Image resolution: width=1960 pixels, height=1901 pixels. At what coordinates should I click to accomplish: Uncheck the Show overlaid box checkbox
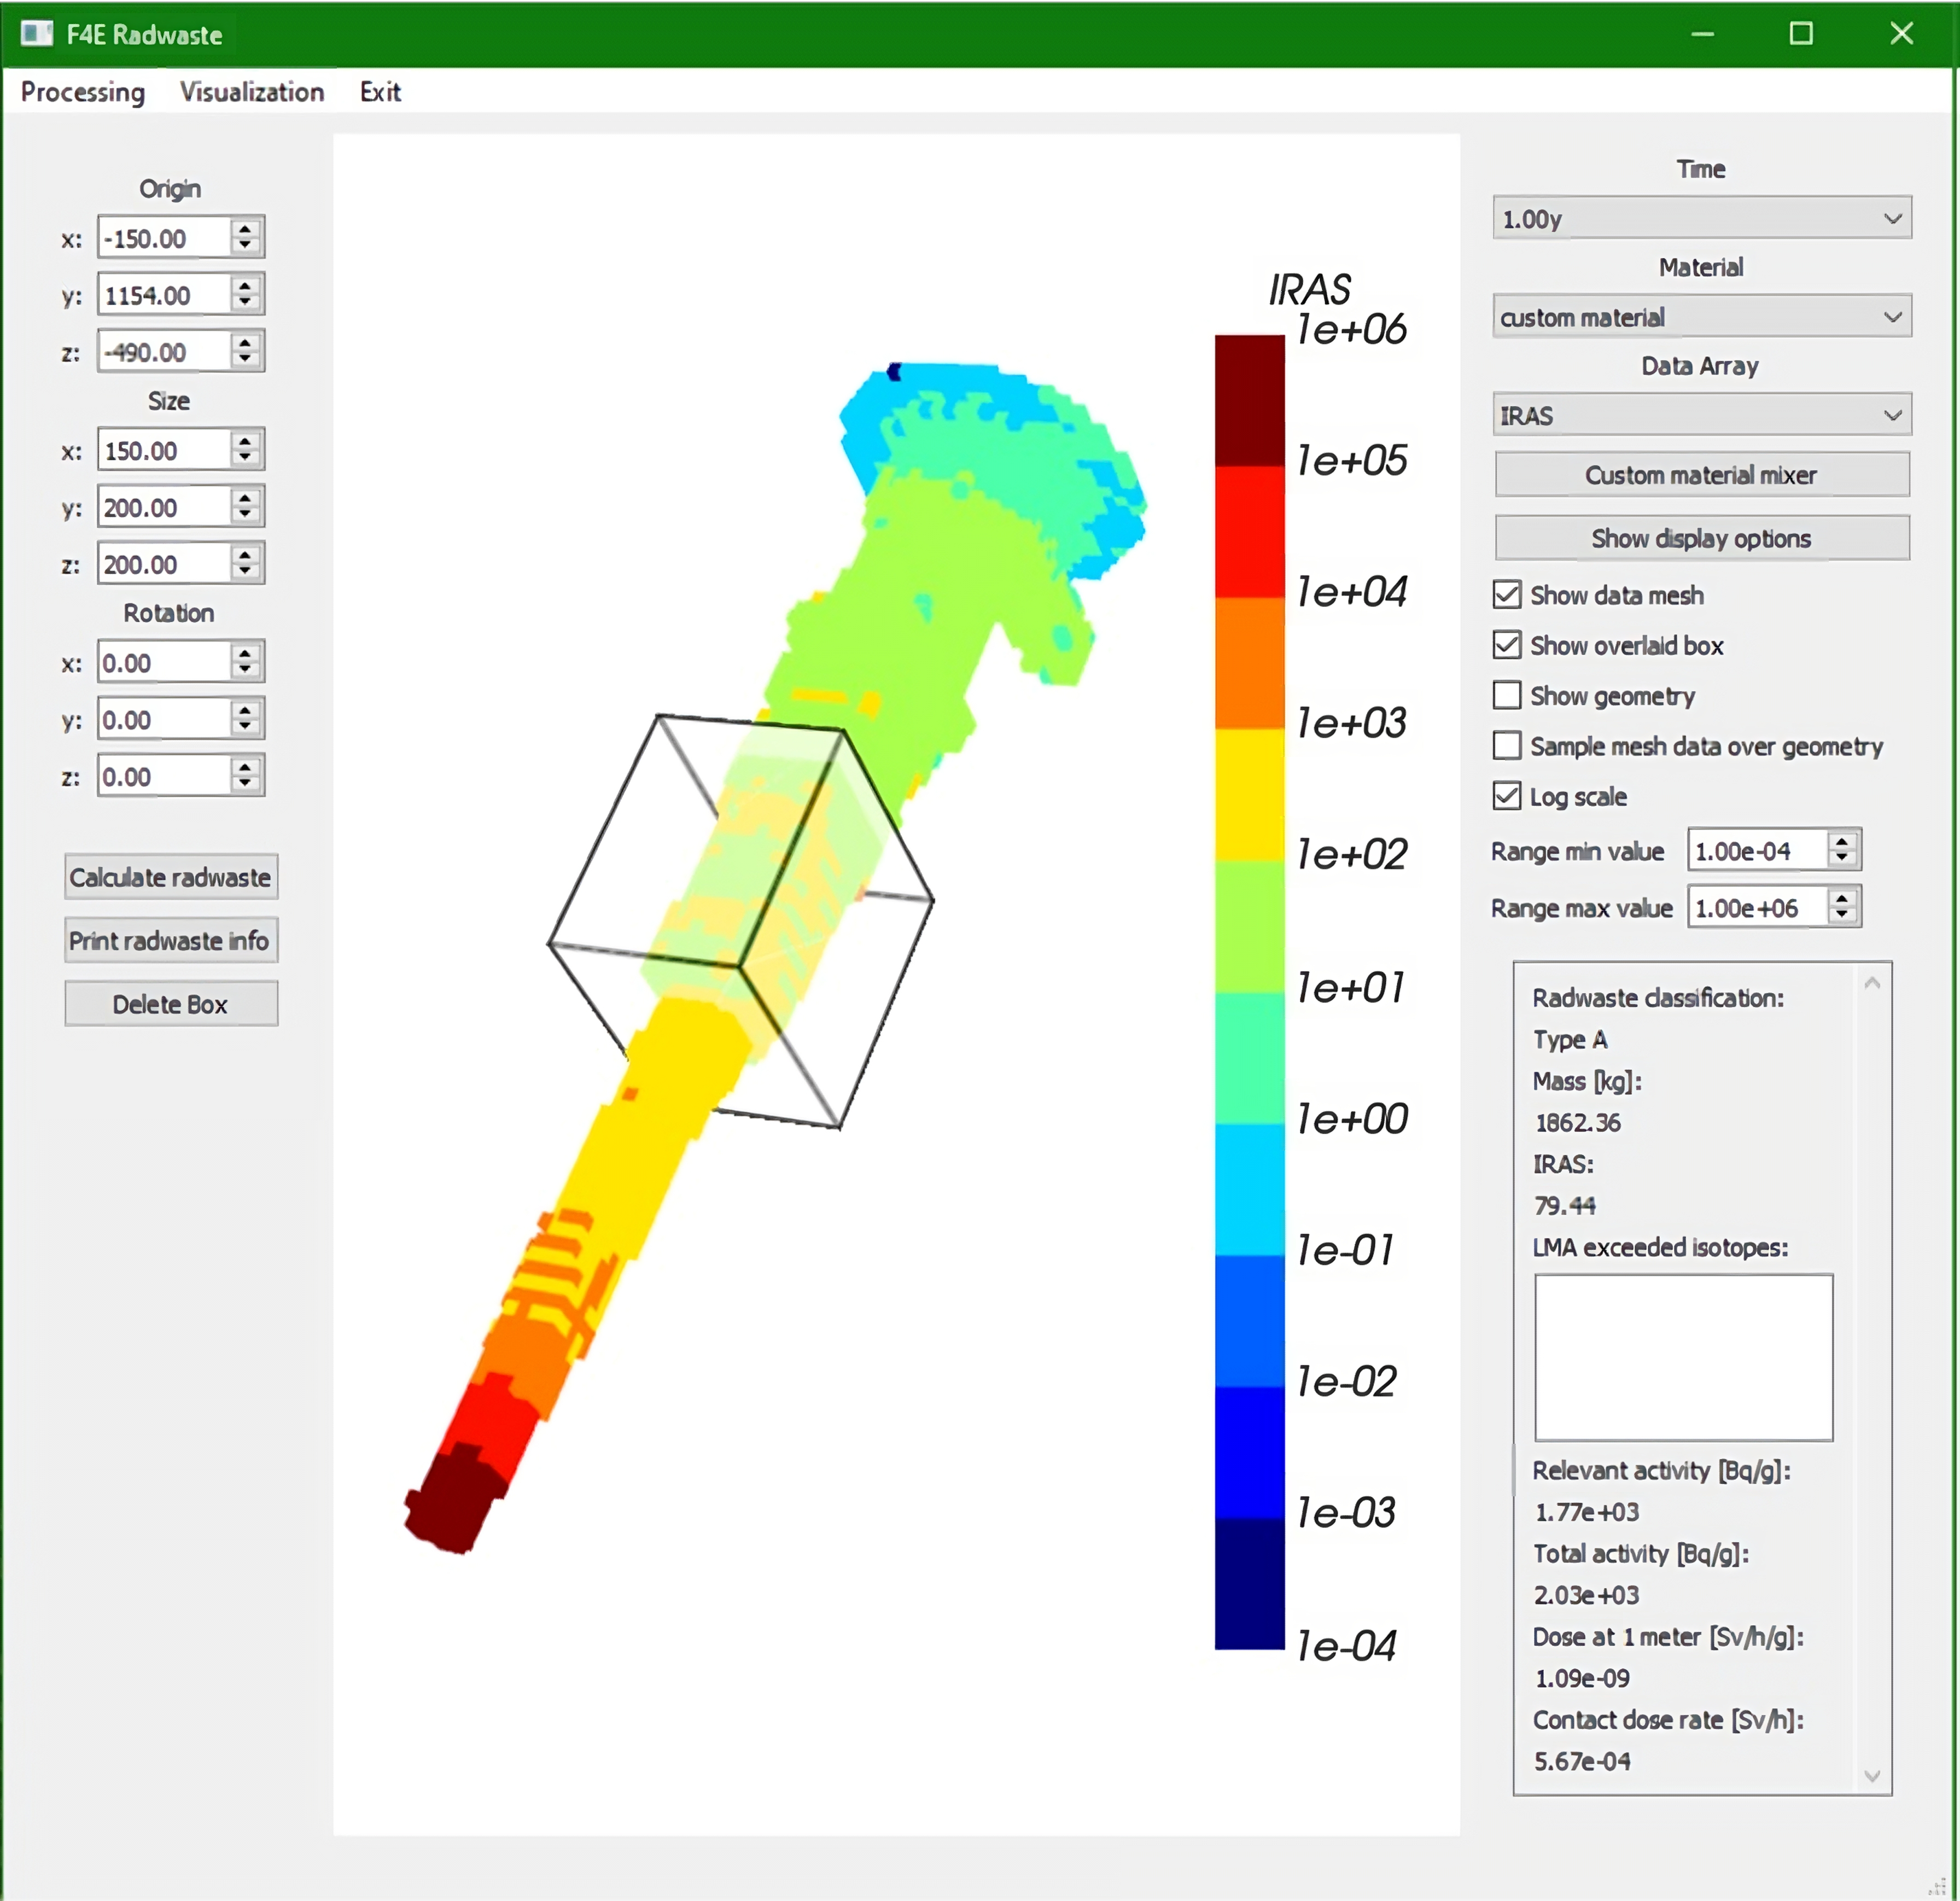tap(1507, 645)
